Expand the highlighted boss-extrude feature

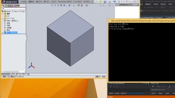click(3, 33)
